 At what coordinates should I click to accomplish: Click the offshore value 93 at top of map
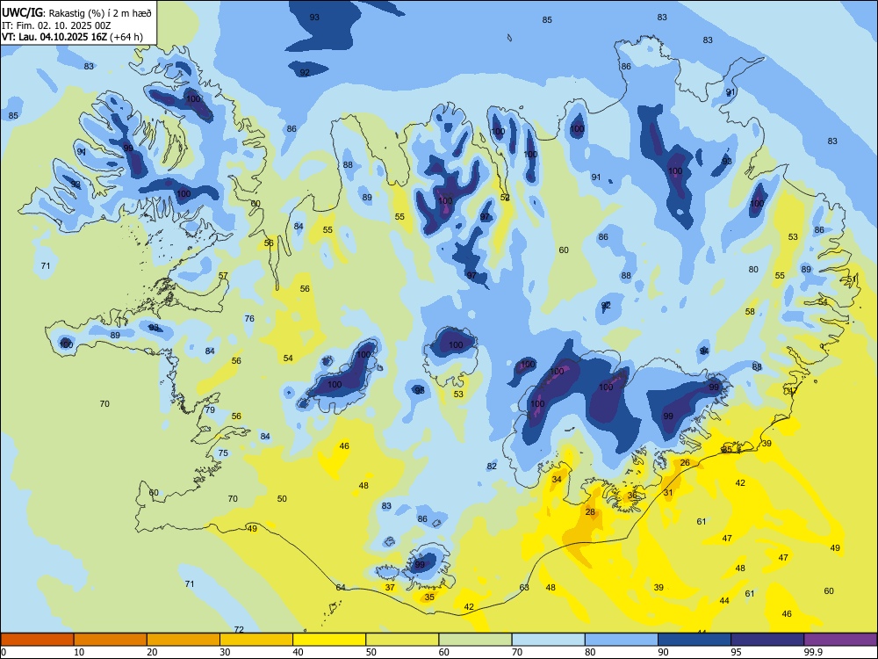(314, 17)
